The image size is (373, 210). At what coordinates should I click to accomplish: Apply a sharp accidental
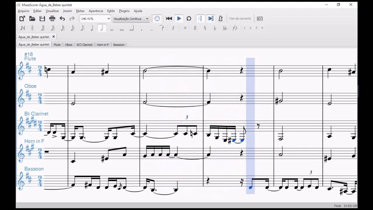pos(195,28)
